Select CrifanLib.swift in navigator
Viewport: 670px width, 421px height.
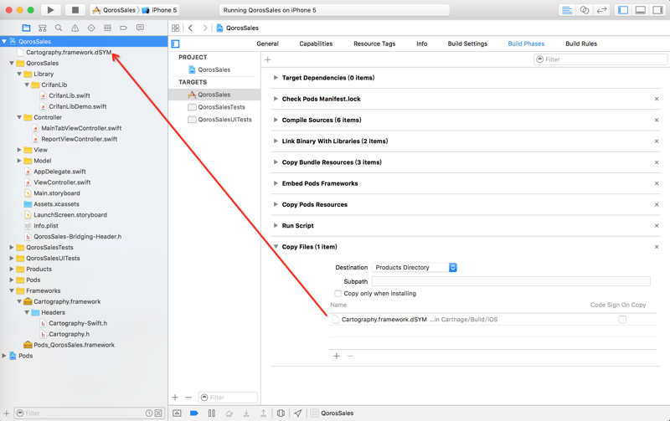point(70,95)
